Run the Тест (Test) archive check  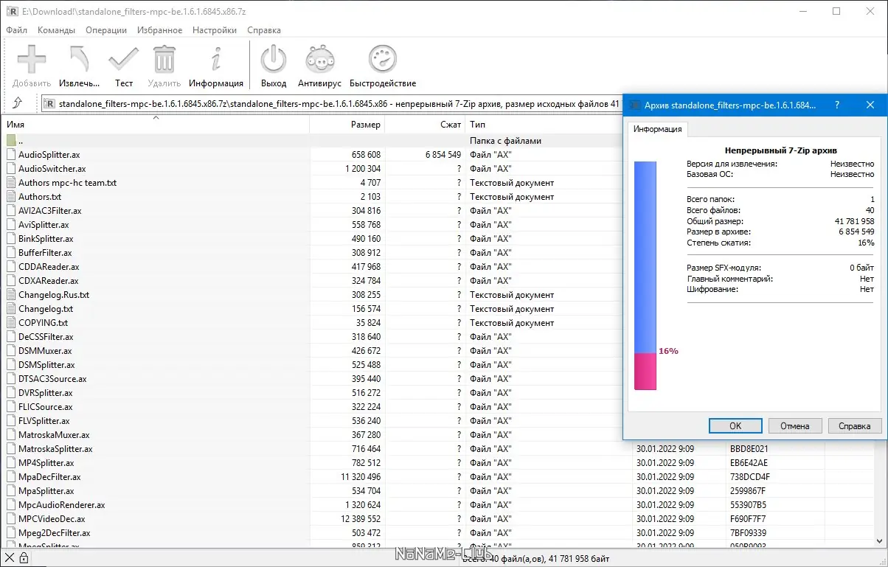[123, 66]
